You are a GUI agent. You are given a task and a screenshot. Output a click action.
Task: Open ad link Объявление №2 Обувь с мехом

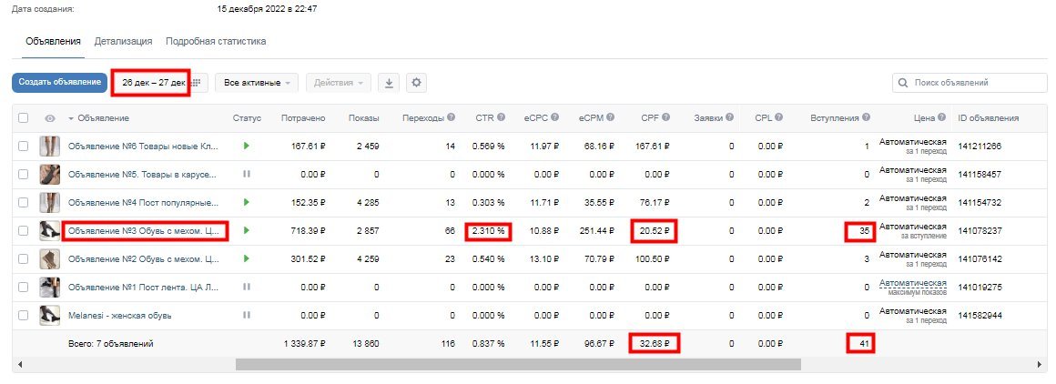tap(144, 258)
